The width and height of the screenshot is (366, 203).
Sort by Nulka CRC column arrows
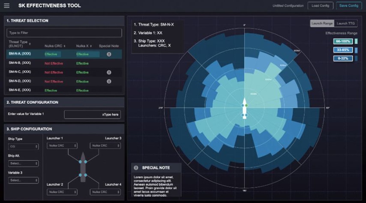click(x=64, y=46)
